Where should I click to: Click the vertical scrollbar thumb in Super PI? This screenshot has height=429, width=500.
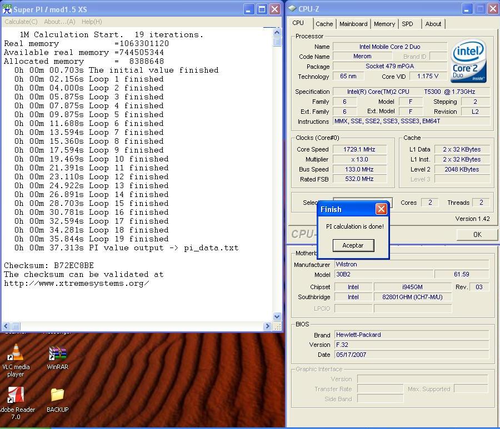click(x=277, y=42)
